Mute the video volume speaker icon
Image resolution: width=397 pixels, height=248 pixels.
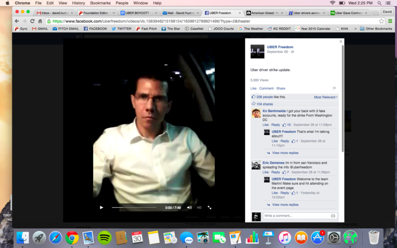(x=189, y=208)
